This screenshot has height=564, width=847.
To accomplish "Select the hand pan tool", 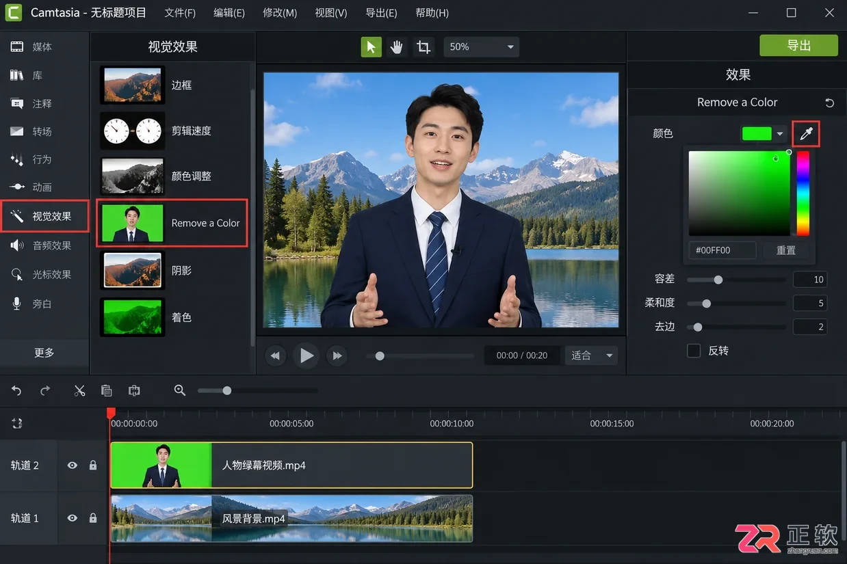I will (x=397, y=46).
